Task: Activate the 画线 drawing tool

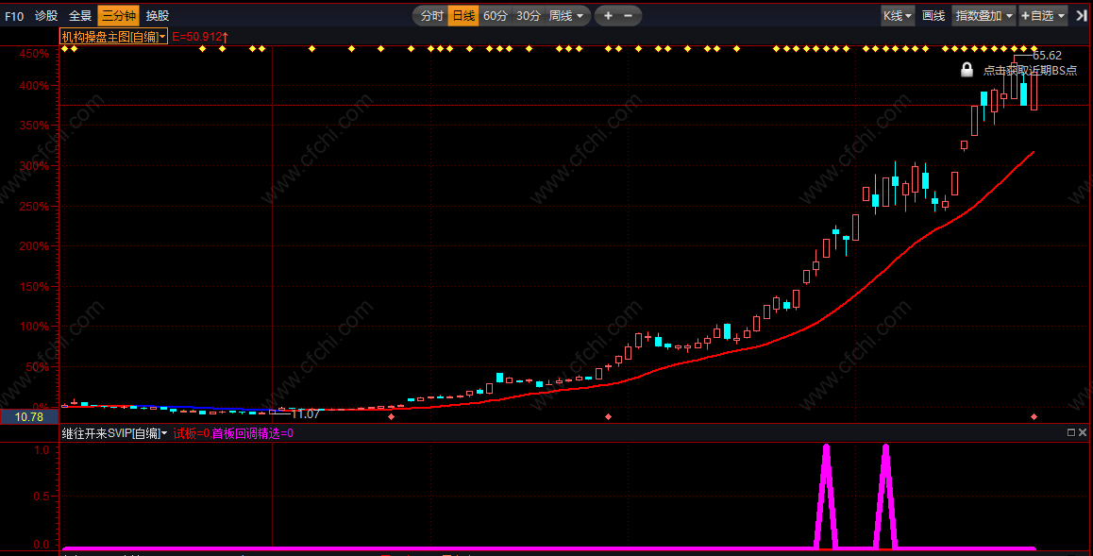Action: 933,15
